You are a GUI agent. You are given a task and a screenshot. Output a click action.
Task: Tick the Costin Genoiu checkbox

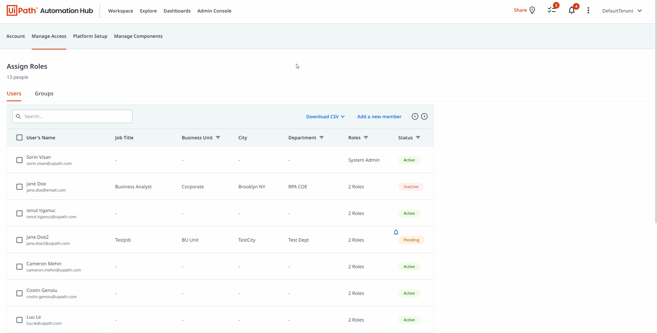[19, 293]
